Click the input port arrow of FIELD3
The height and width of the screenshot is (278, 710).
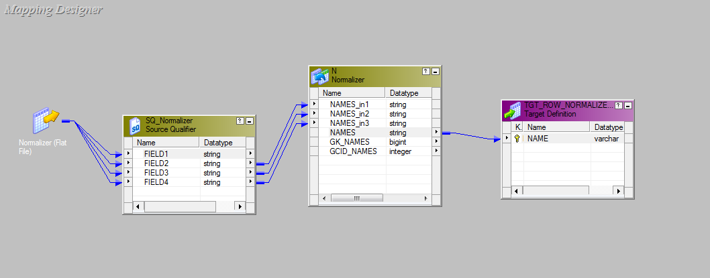128,173
